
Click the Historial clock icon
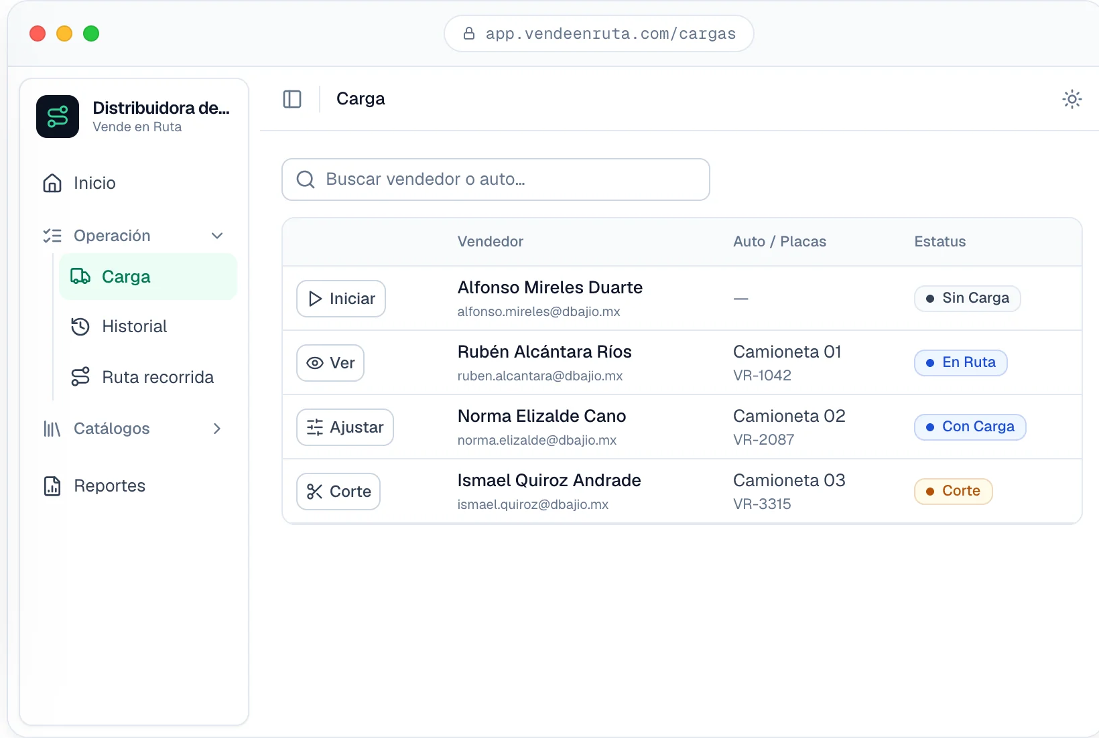click(80, 326)
